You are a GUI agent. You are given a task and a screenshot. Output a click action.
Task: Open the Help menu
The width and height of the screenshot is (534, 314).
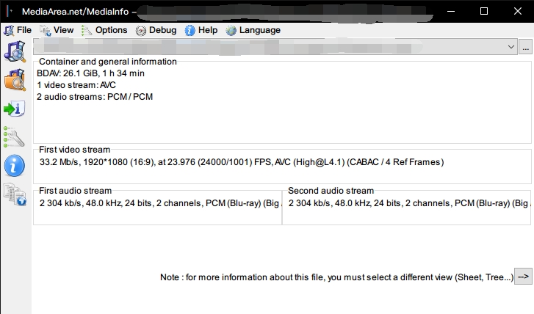[x=201, y=30]
